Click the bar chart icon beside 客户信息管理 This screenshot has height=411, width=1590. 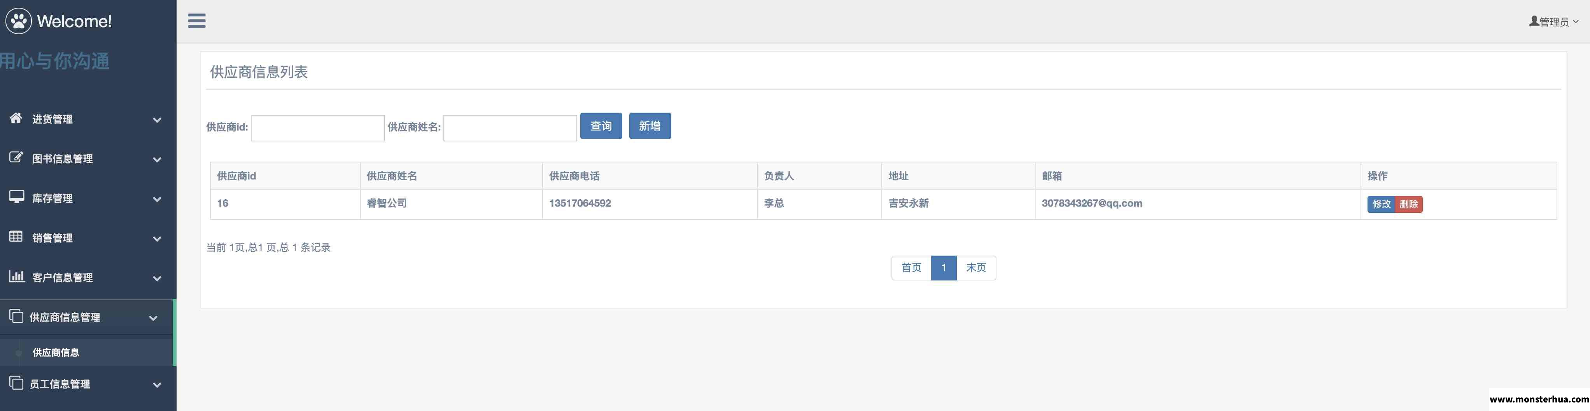pyautogui.click(x=17, y=275)
